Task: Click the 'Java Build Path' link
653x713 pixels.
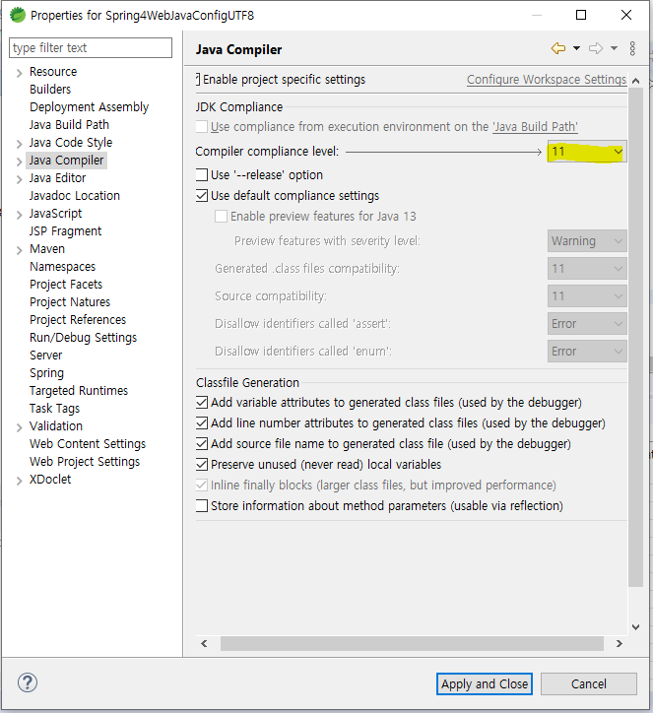Action: click(535, 126)
